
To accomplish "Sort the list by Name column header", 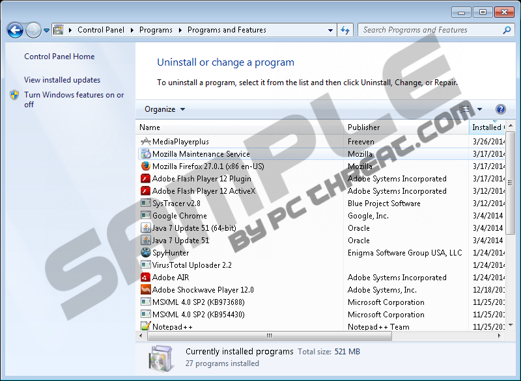I will point(150,127).
